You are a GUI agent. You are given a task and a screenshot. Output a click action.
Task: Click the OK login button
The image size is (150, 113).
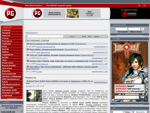(142, 29)
